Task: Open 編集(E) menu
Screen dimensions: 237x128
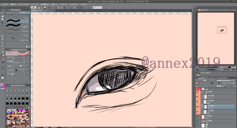Action: (x=13, y=5)
